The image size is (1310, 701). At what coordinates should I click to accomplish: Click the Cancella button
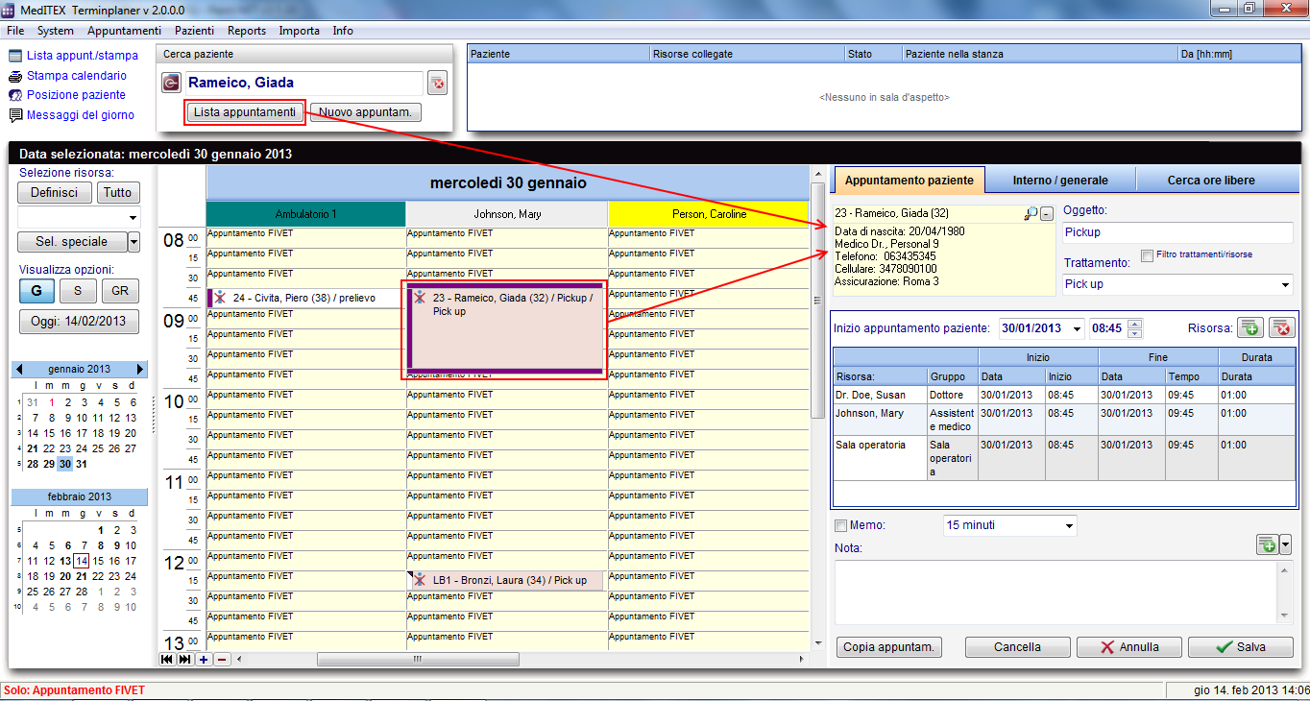click(x=1018, y=647)
